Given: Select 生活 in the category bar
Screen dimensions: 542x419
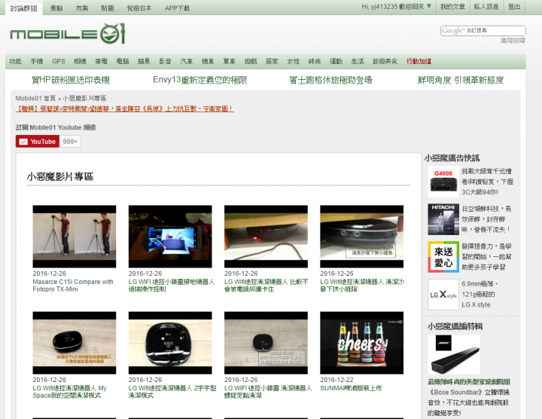Looking at the screenshot, I should tap(358, 61).
